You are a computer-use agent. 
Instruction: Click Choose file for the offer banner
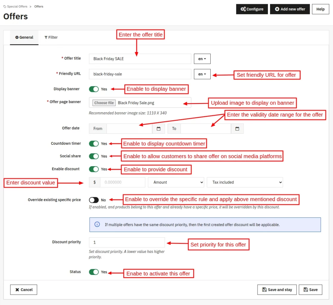click(104, 103)
